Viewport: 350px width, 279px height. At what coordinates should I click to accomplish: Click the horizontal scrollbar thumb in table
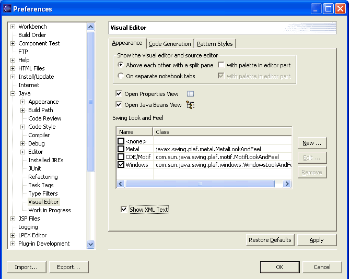click(x=200, y=184)
